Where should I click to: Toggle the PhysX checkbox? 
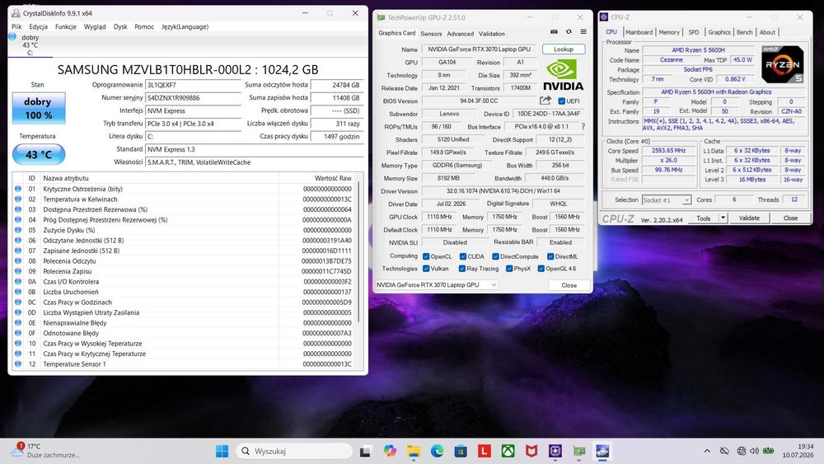(x=509, y=269)
